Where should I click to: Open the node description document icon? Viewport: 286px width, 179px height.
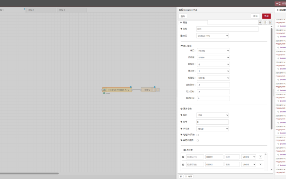pos(265,22)
